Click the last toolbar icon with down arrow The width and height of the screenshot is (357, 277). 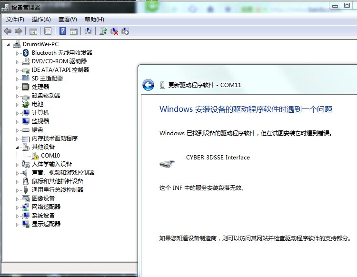tap(125, 31)
